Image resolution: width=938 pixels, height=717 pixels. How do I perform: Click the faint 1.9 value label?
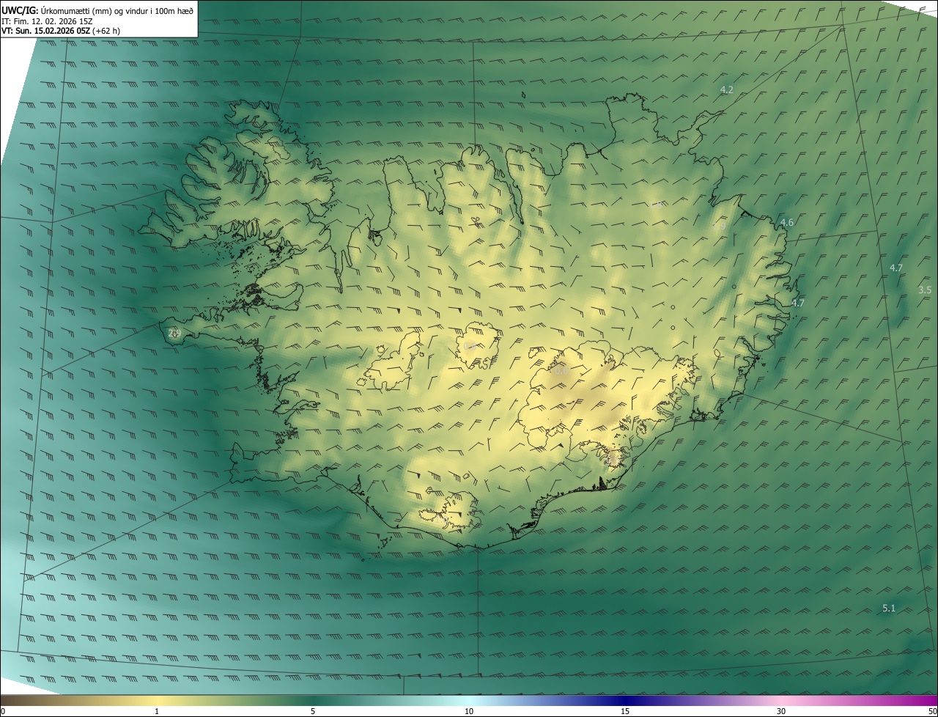[x=719, y=227]
